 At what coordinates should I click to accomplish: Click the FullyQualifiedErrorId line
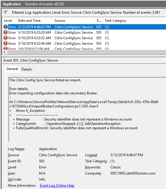[x=75, y=128]
